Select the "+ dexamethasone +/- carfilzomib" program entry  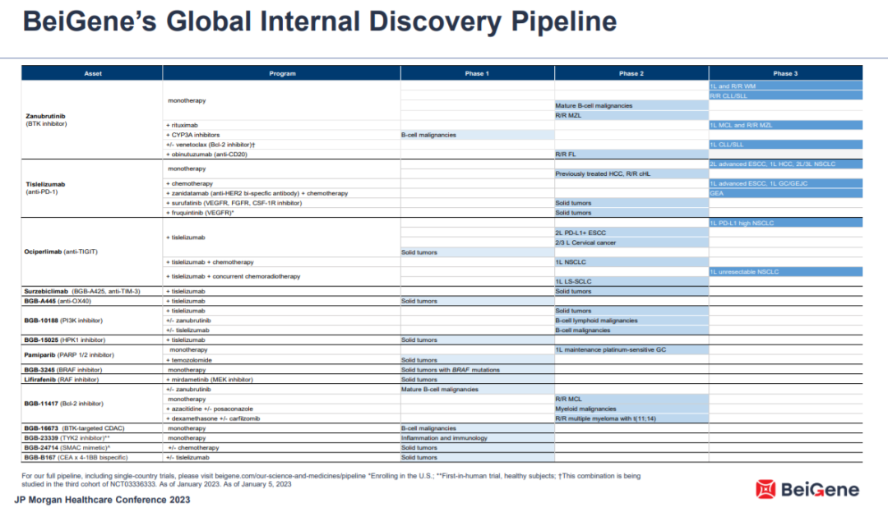pyautogui.click(x=213, y=418)
